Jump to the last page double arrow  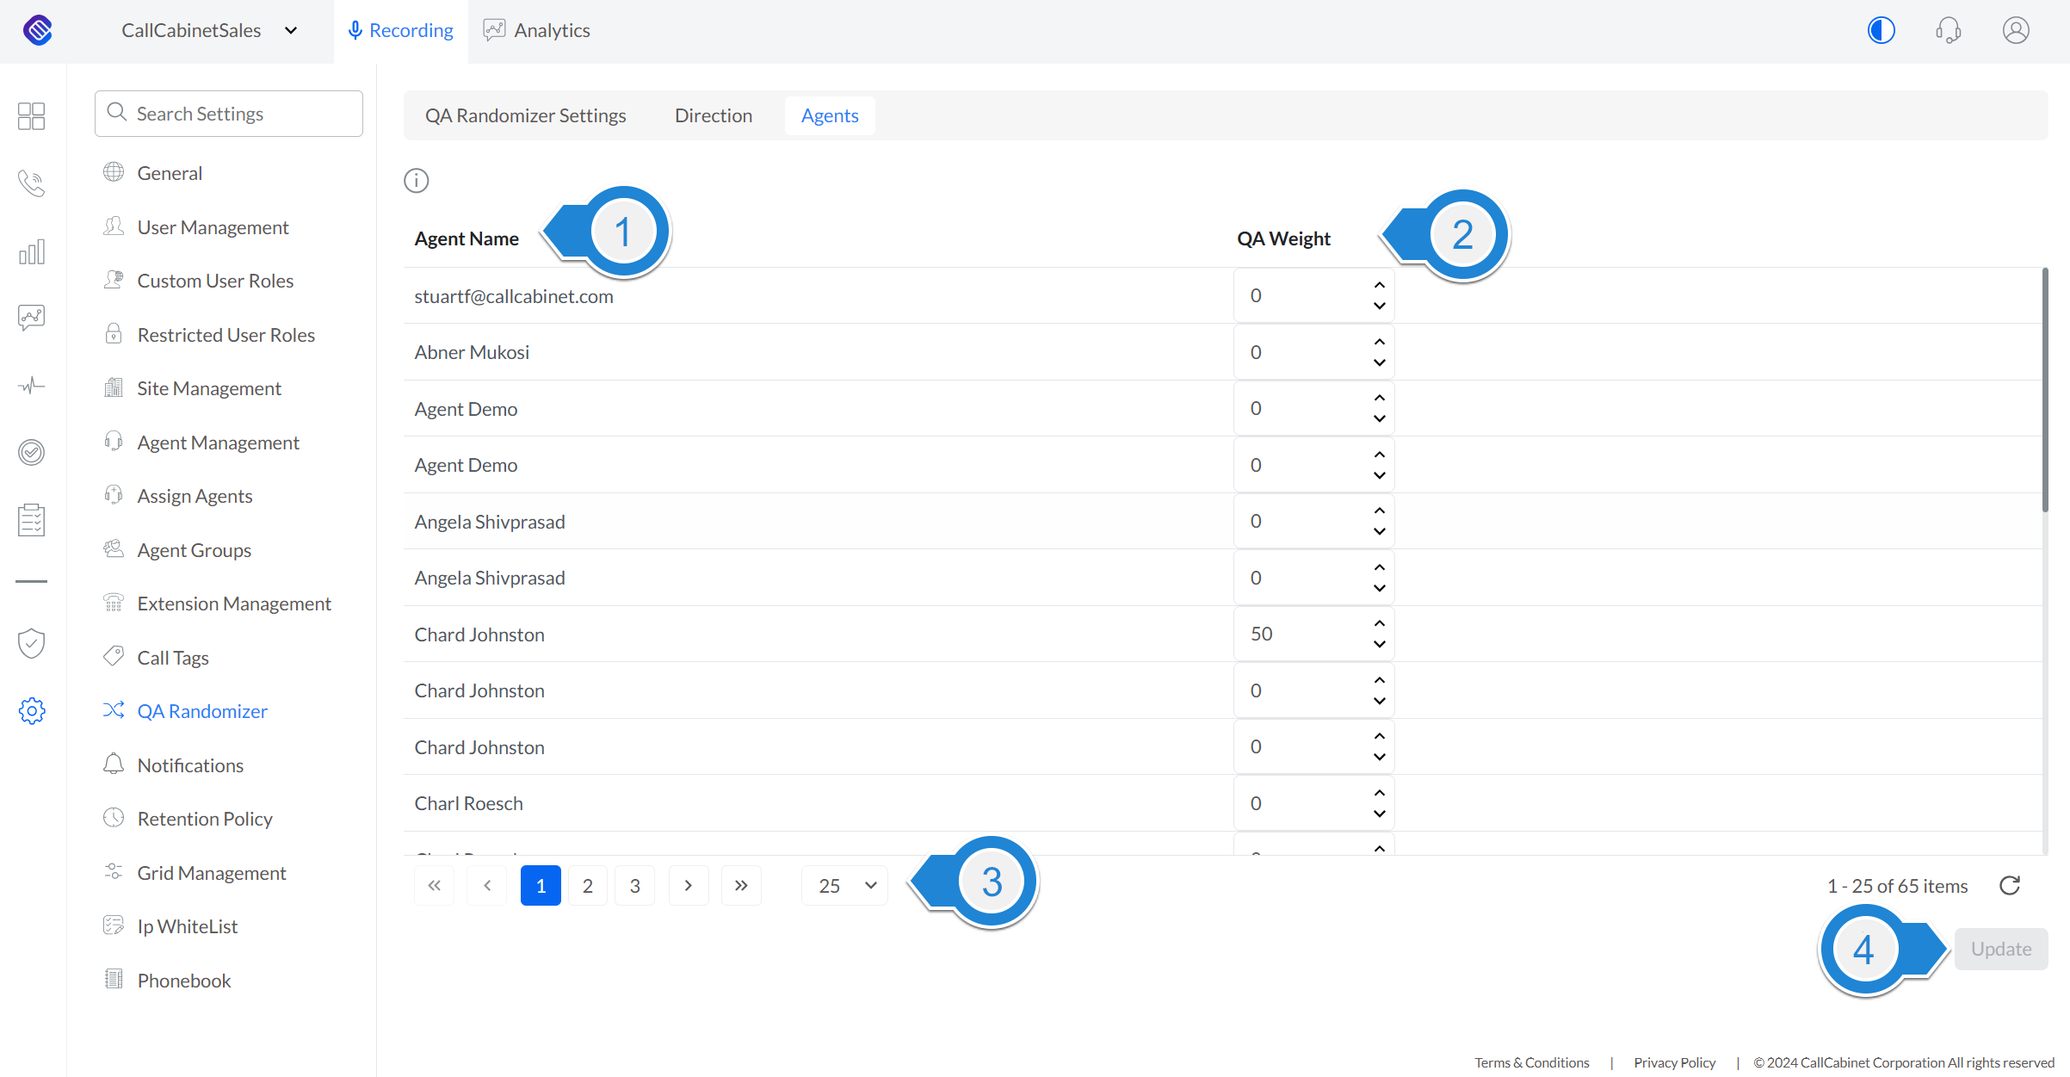click(741, 886)
